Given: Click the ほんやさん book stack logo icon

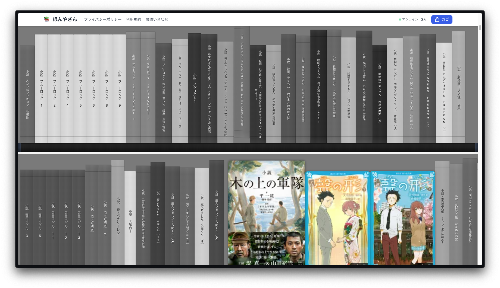Looking at the screenshot, I should [47, 19].
